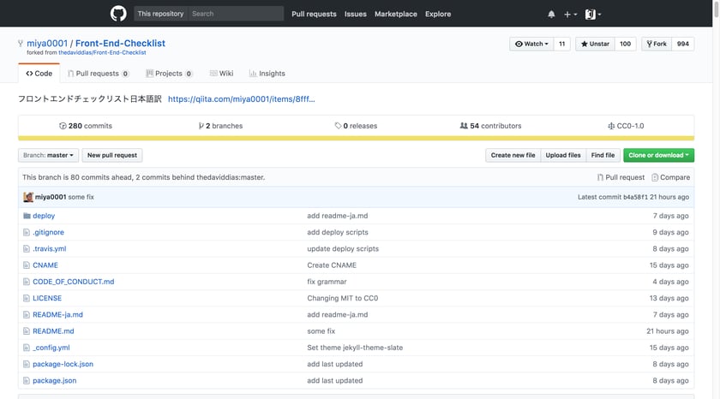This screenshot has width=720, height=399.
Task: Click the package.json file icon
Action: click(x=27, y=381)
